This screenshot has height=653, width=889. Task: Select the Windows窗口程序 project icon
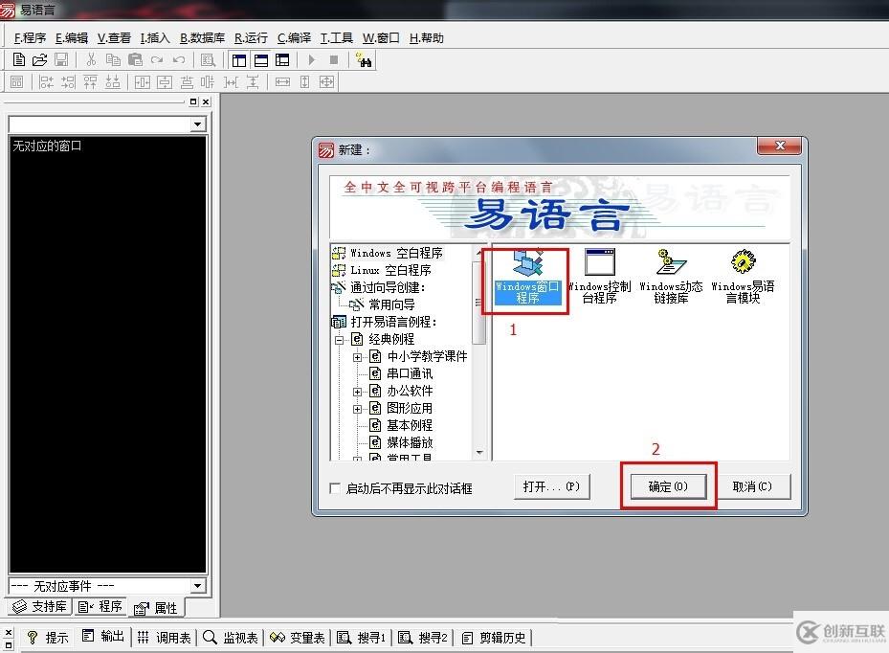(x=523, y=273)
